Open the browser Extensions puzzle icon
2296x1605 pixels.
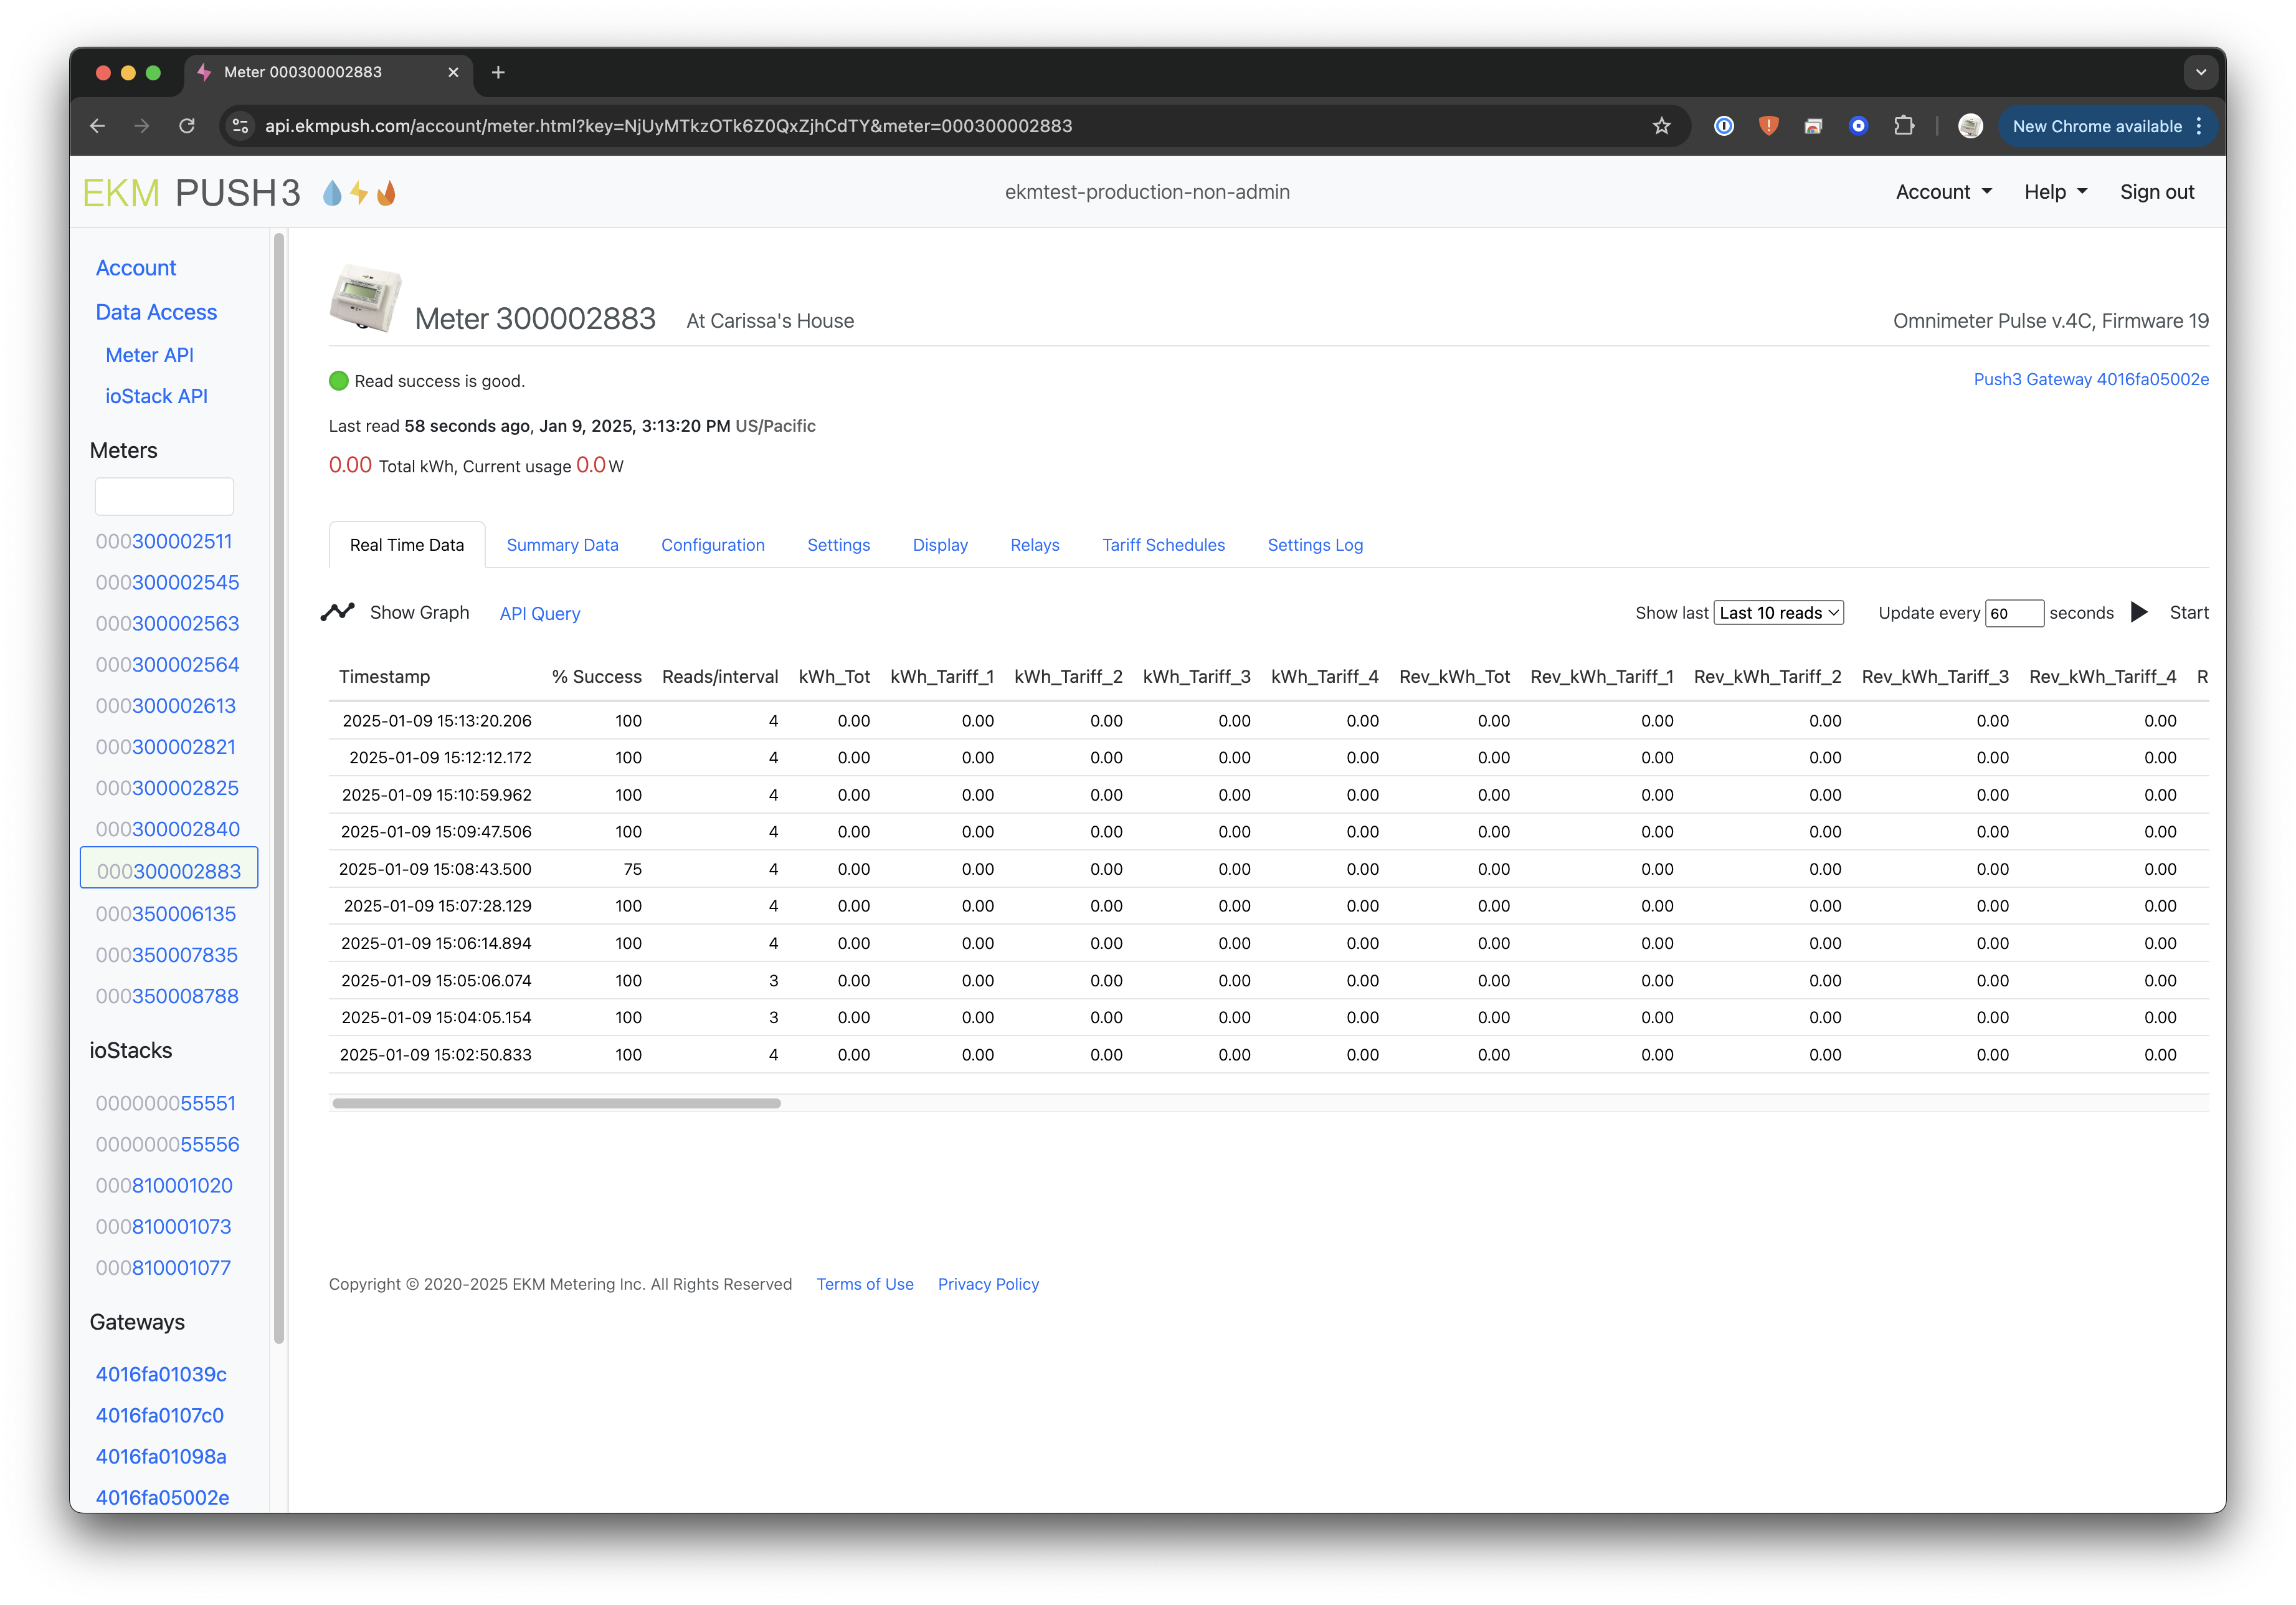pos(1903,126)
